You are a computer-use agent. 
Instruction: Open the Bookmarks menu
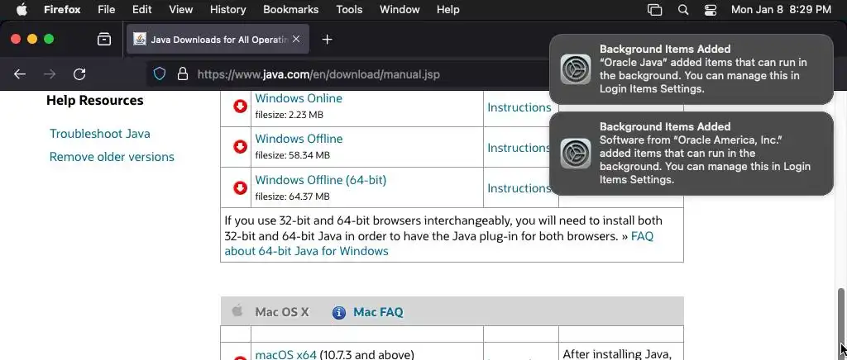290,9
